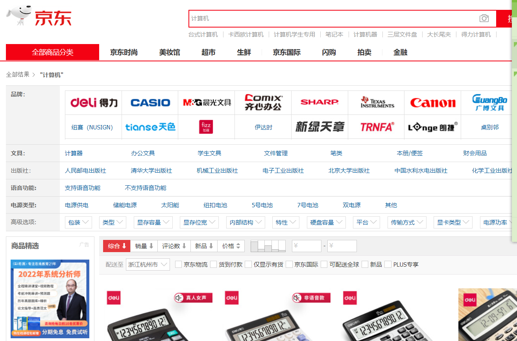Open the 2022年系统分析师 ad image
Image resolution: width=517 pixels, height=341 pixels.
pos(50,299)
